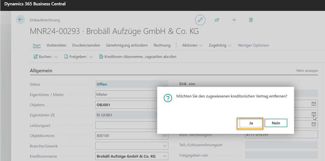Click the edit pencil icon
This screenshot has height=161, width=325.
click(x=200, y=20)
